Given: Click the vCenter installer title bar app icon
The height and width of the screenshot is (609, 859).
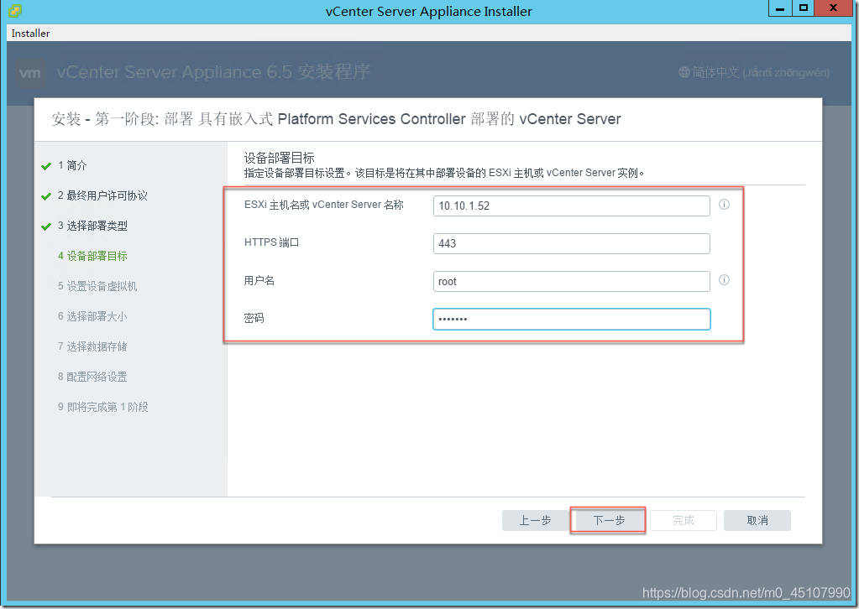Looking at the screenshot, I should (15, 10).
